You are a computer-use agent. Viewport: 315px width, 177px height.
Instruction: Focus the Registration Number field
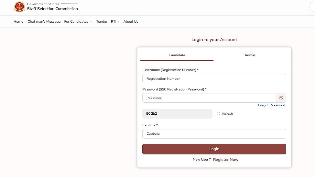point(214,78)
